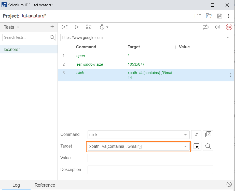Maximize the Selenium IDE window
This screenshot has width=235, height=191.
click(212, 5)
